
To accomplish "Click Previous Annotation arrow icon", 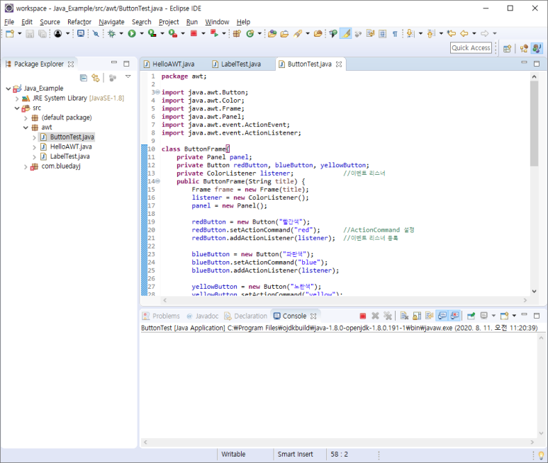I will pos(431,33).
